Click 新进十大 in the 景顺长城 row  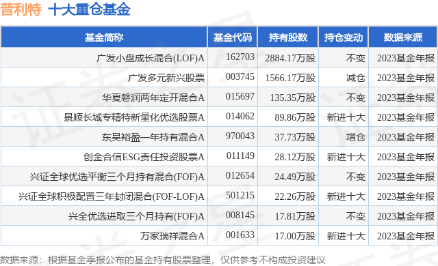pyautogui.click(x=346, y=117)
